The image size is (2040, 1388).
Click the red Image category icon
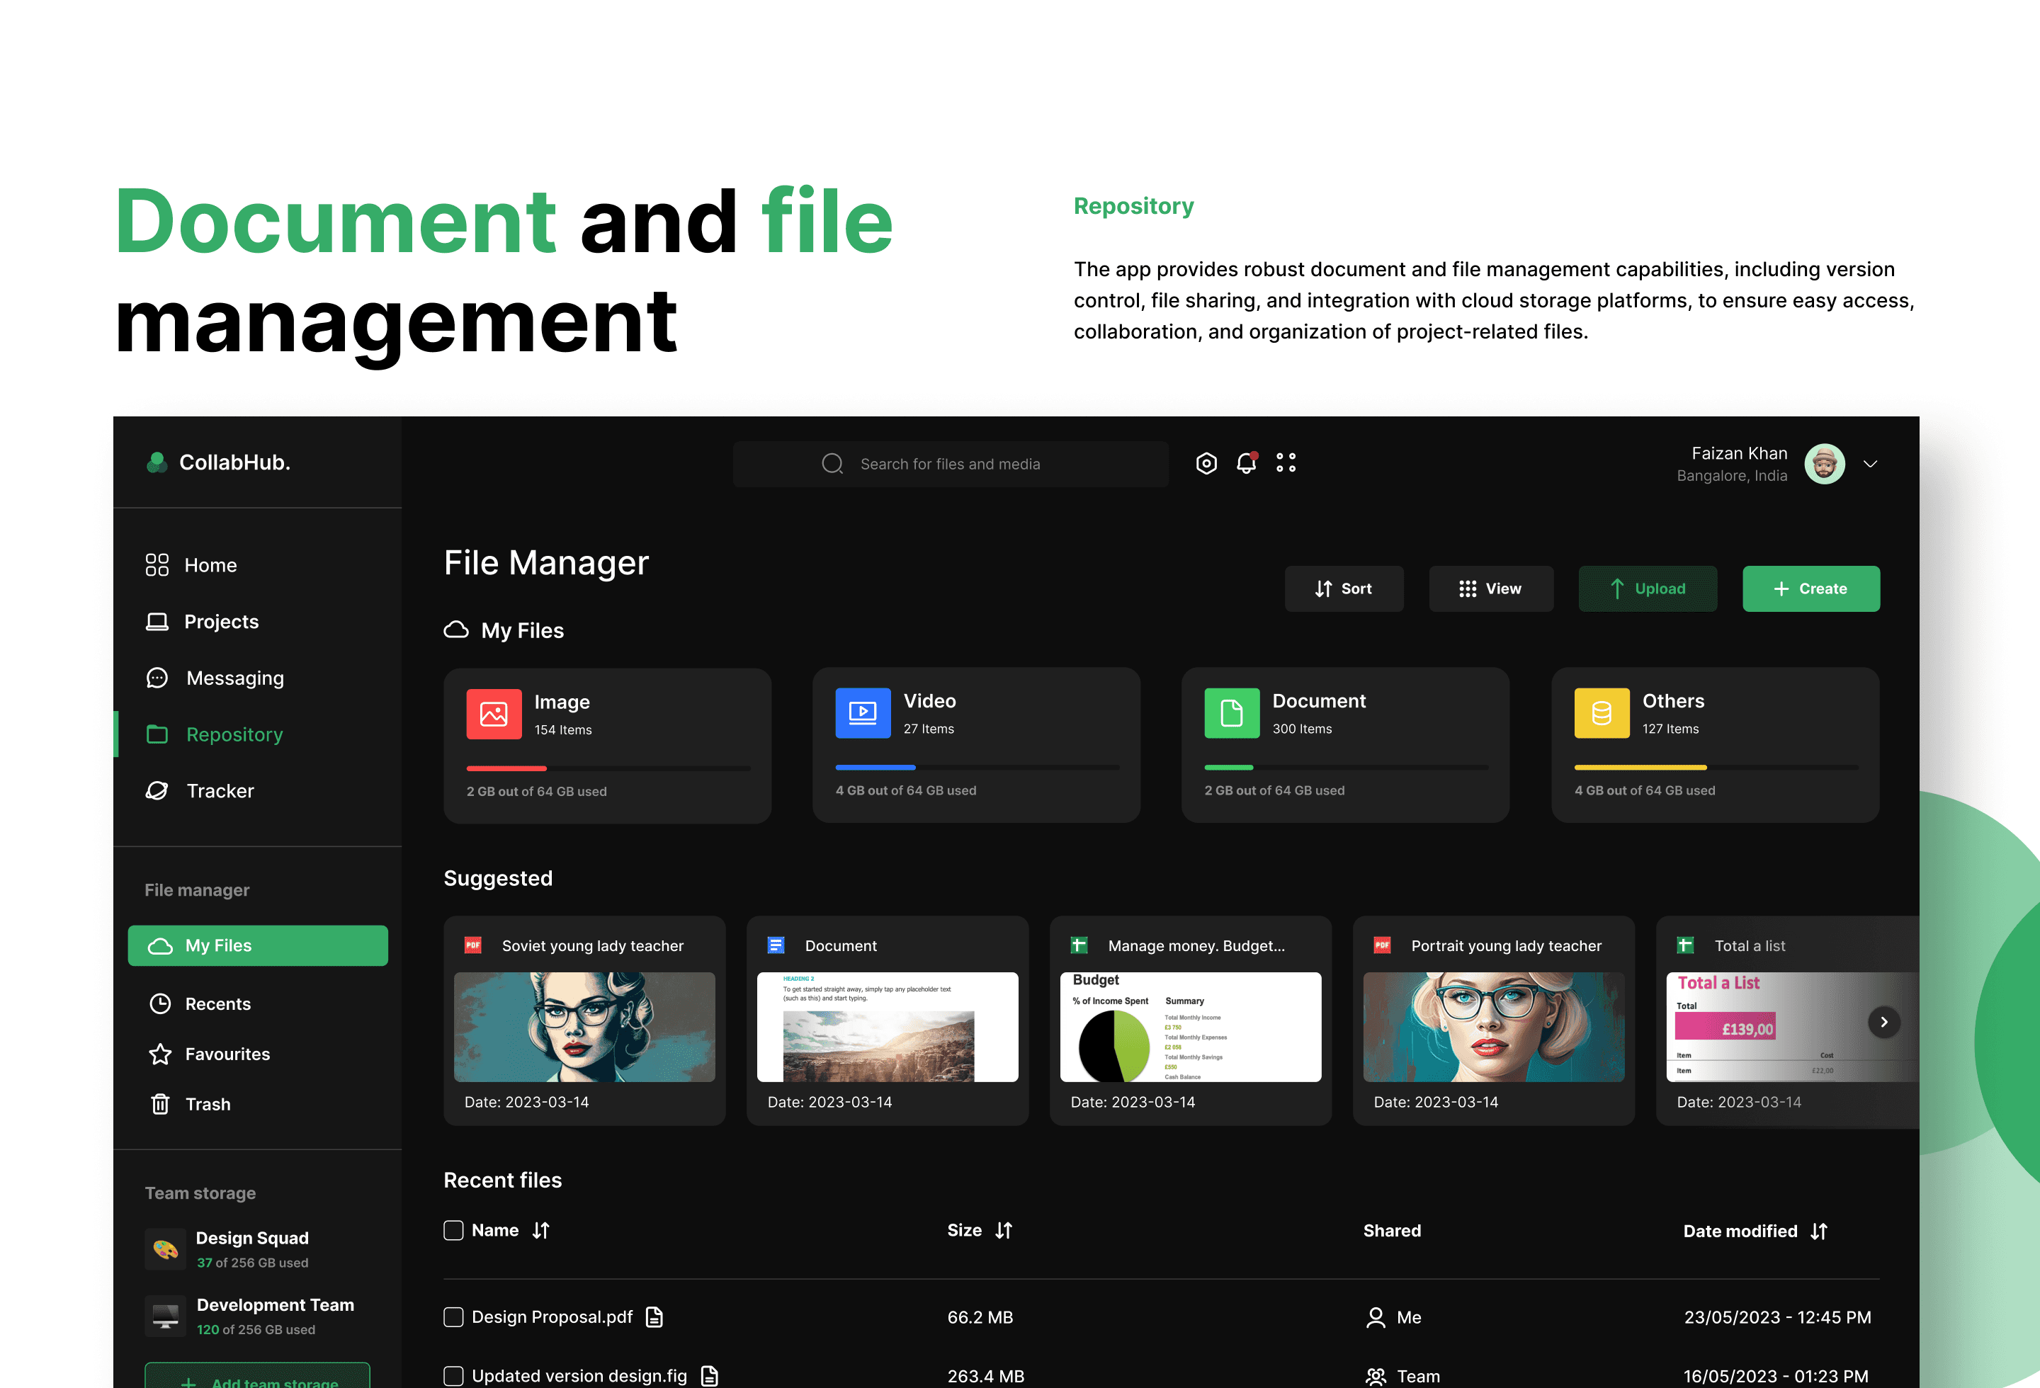[493, 714]
